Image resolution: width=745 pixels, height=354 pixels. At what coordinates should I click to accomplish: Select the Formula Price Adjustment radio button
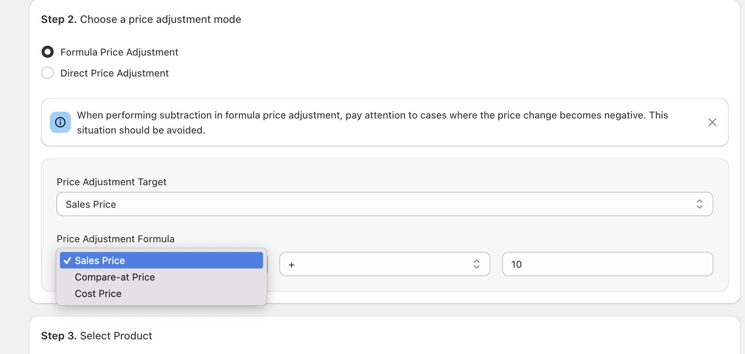[x=48, y=52]
